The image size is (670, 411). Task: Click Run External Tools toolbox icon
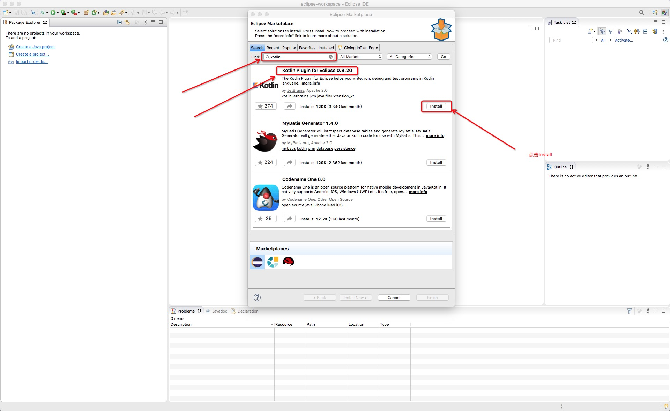click(74, 13)
